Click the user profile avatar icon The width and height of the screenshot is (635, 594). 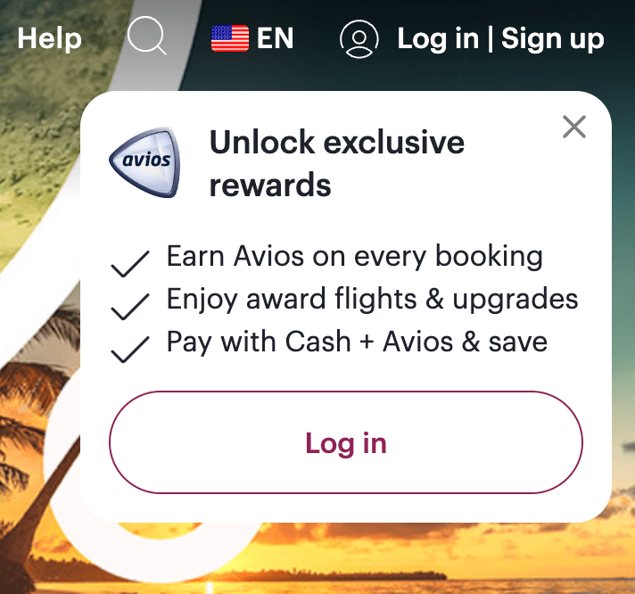(359, 39)
